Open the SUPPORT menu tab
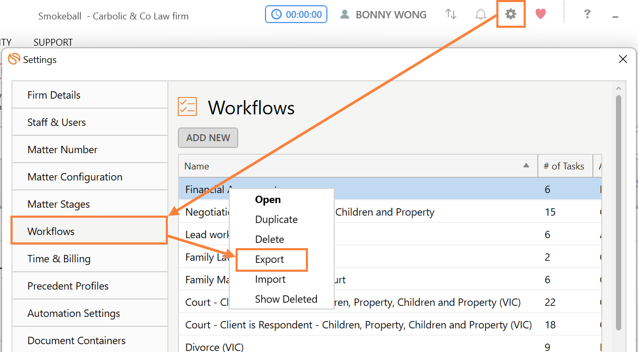This screenshot has width=638, height=352. pos(53,42)
